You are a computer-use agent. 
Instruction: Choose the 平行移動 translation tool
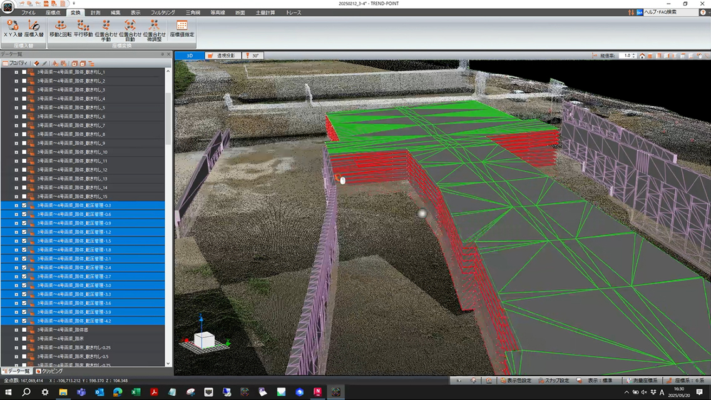click(83, 29)
